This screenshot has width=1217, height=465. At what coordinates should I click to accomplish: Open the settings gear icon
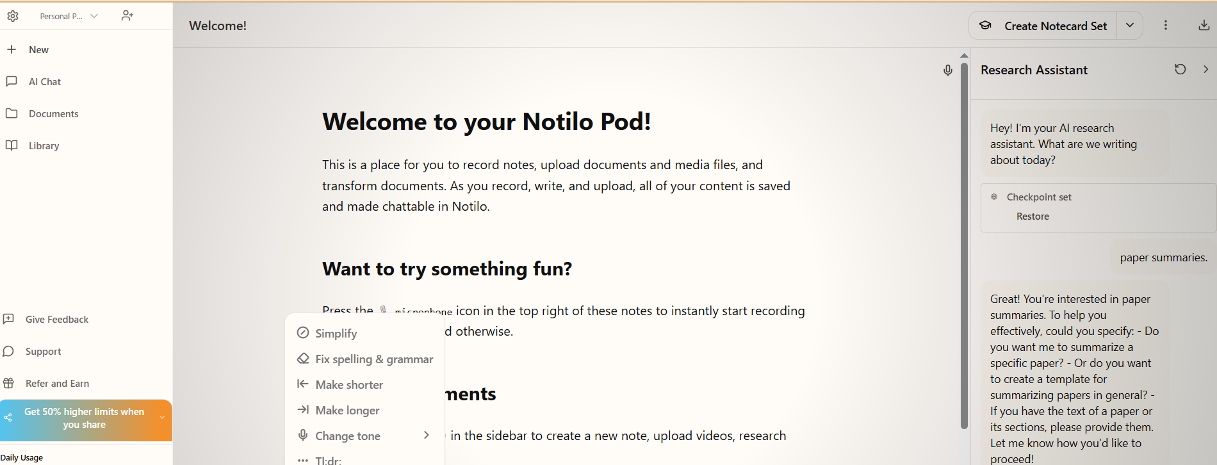click(x=13, y=16)
